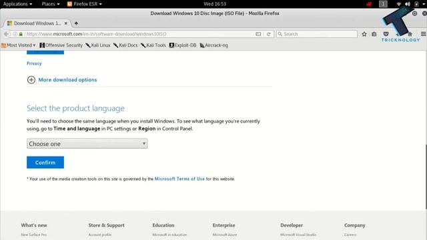Screen dimensions: 427x240
Task: Open Kali Linux bookmark
Action: 98,45
